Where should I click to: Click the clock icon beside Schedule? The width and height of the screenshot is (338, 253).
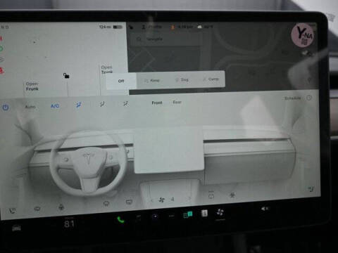point(309,98)
